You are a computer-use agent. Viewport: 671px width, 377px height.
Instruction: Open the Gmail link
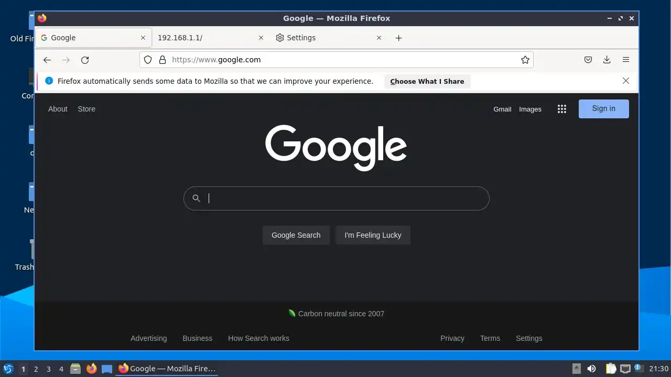click(x=502, y=109)
